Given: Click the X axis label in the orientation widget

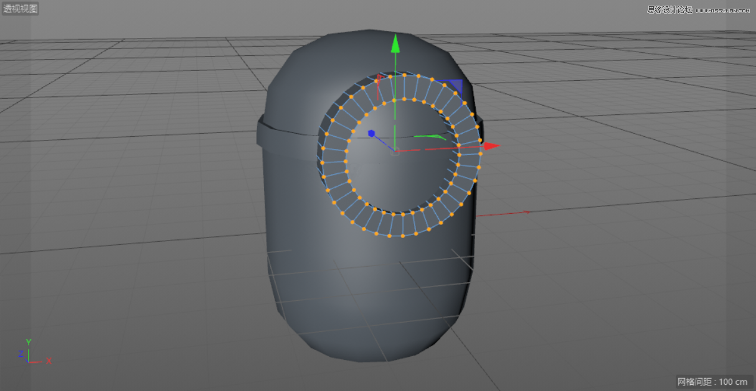Looking at the screenshot, I should point(49,361).
